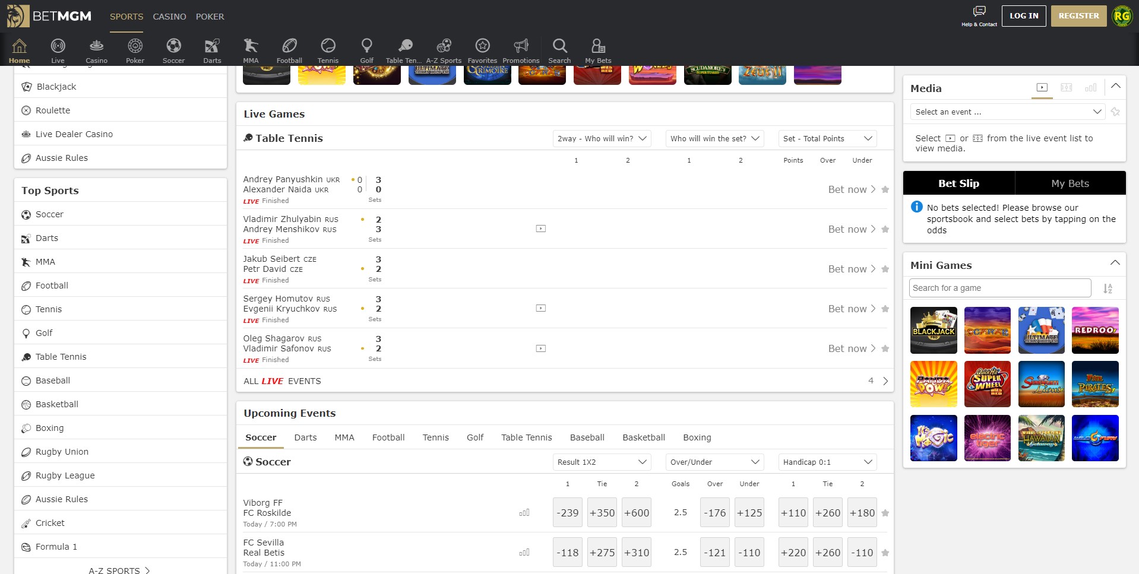
Task: Switch to CASINO top tab
Action: pos(169,17)
